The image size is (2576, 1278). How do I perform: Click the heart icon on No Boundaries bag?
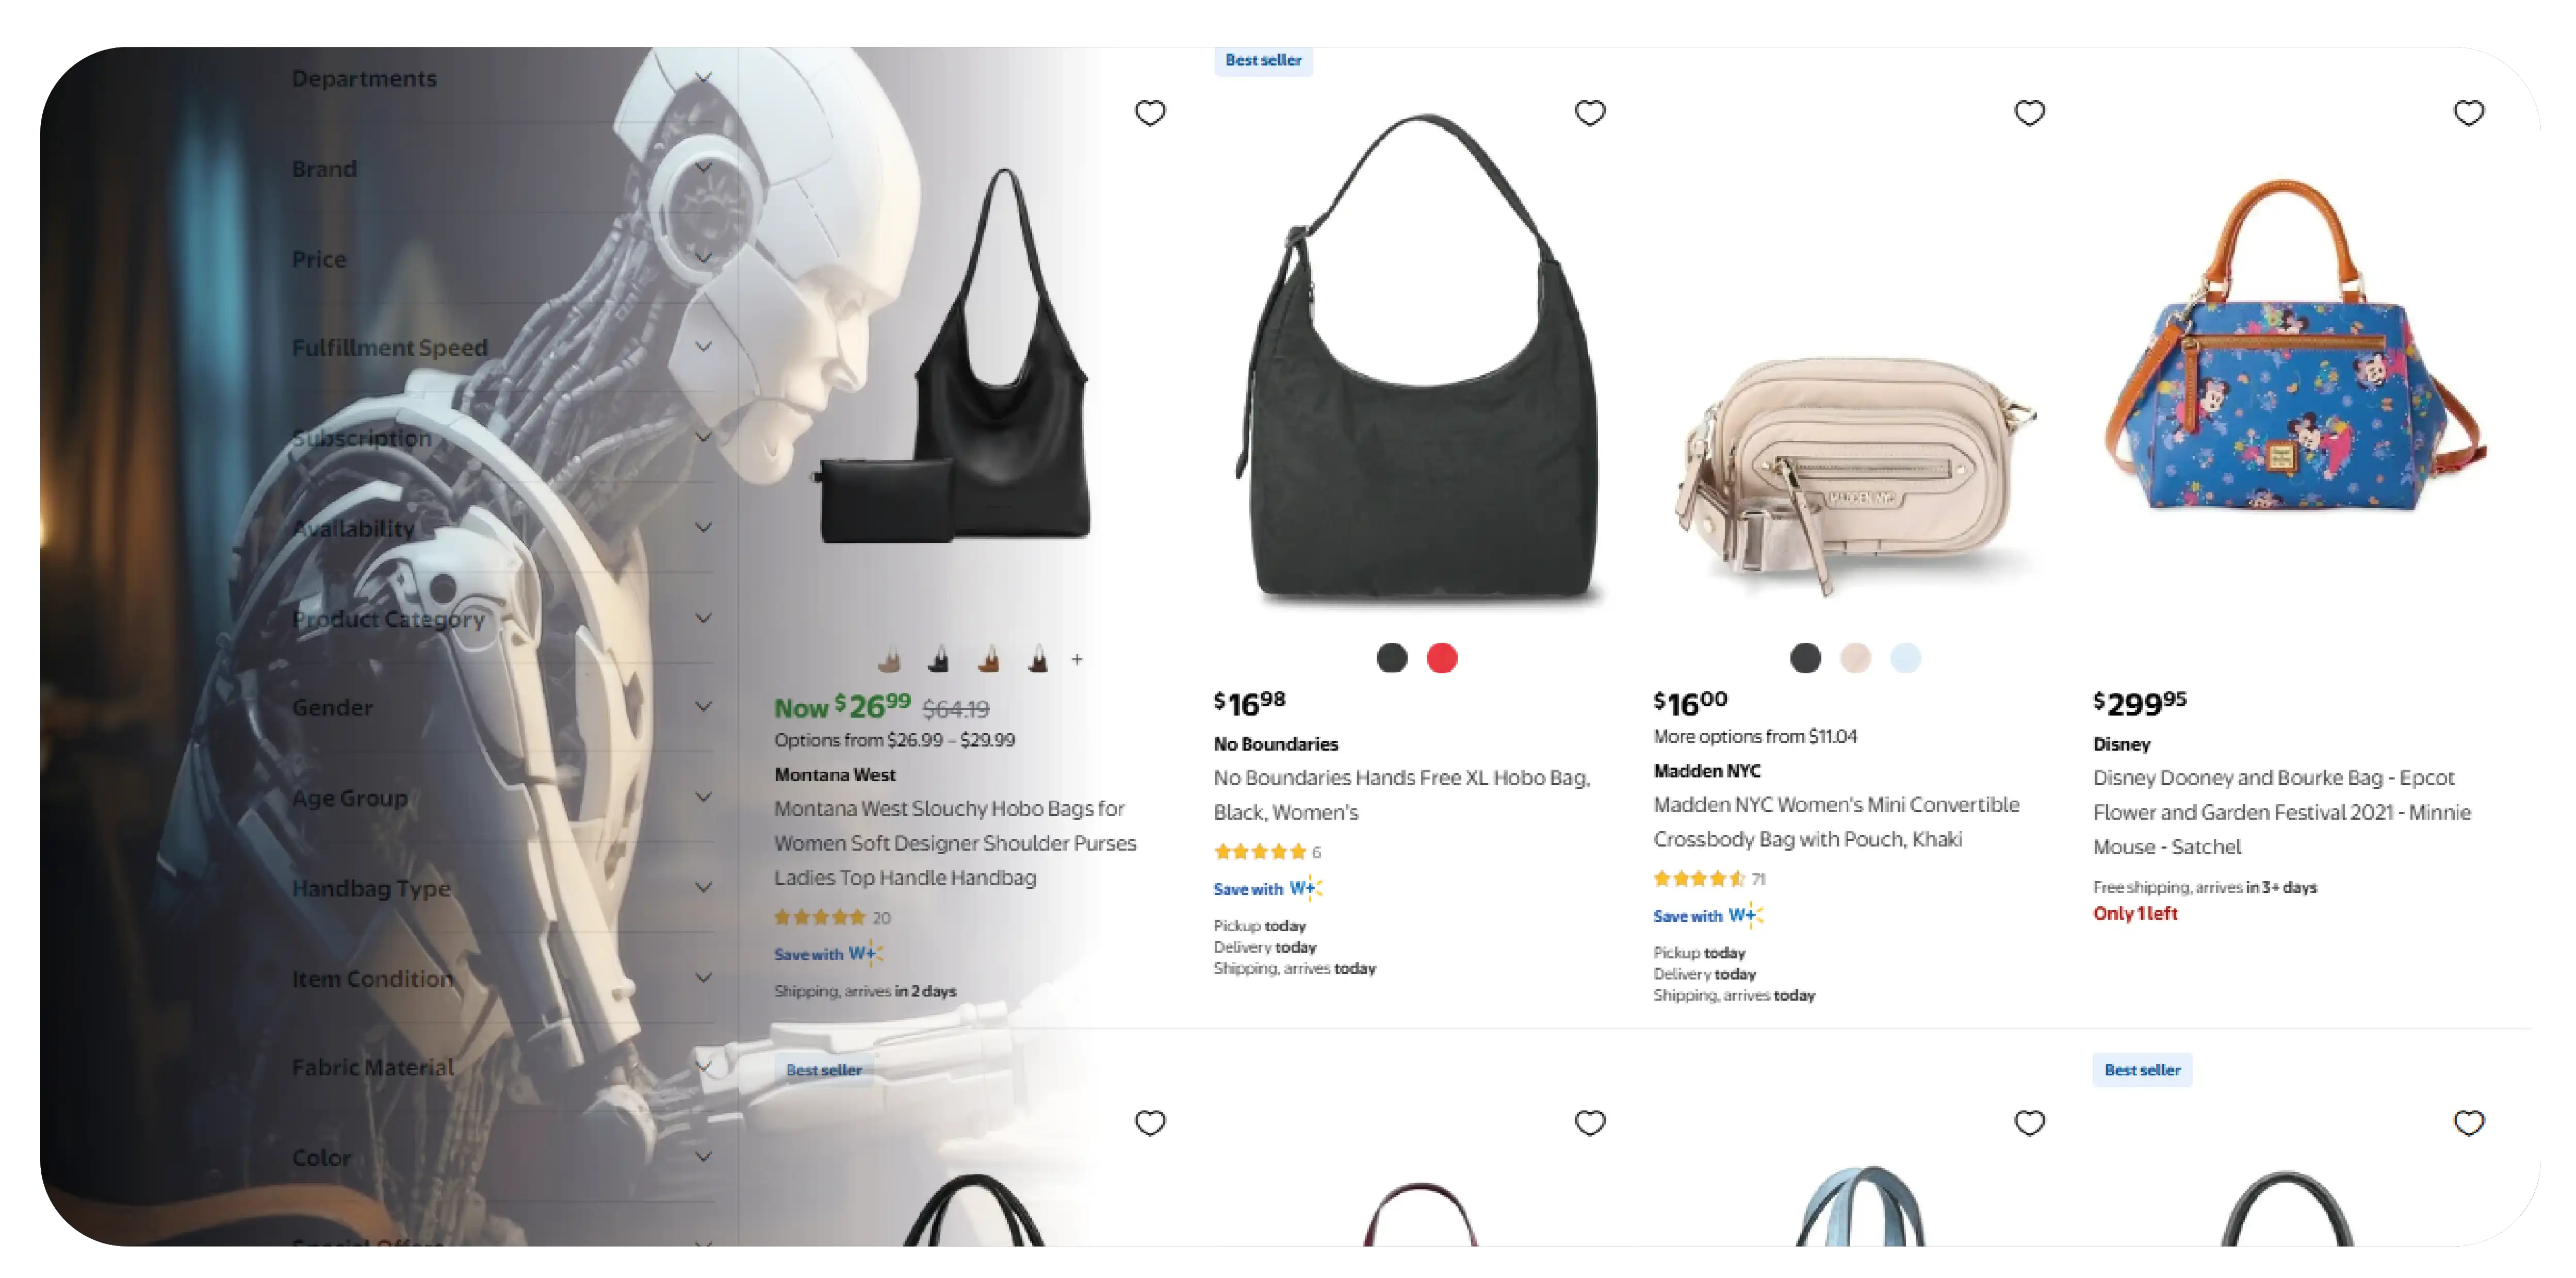tap(1587, 112)
